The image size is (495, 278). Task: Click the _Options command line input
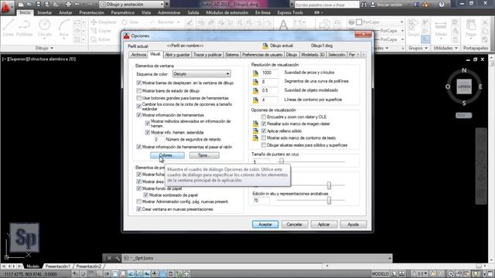(x=254, y=258)
